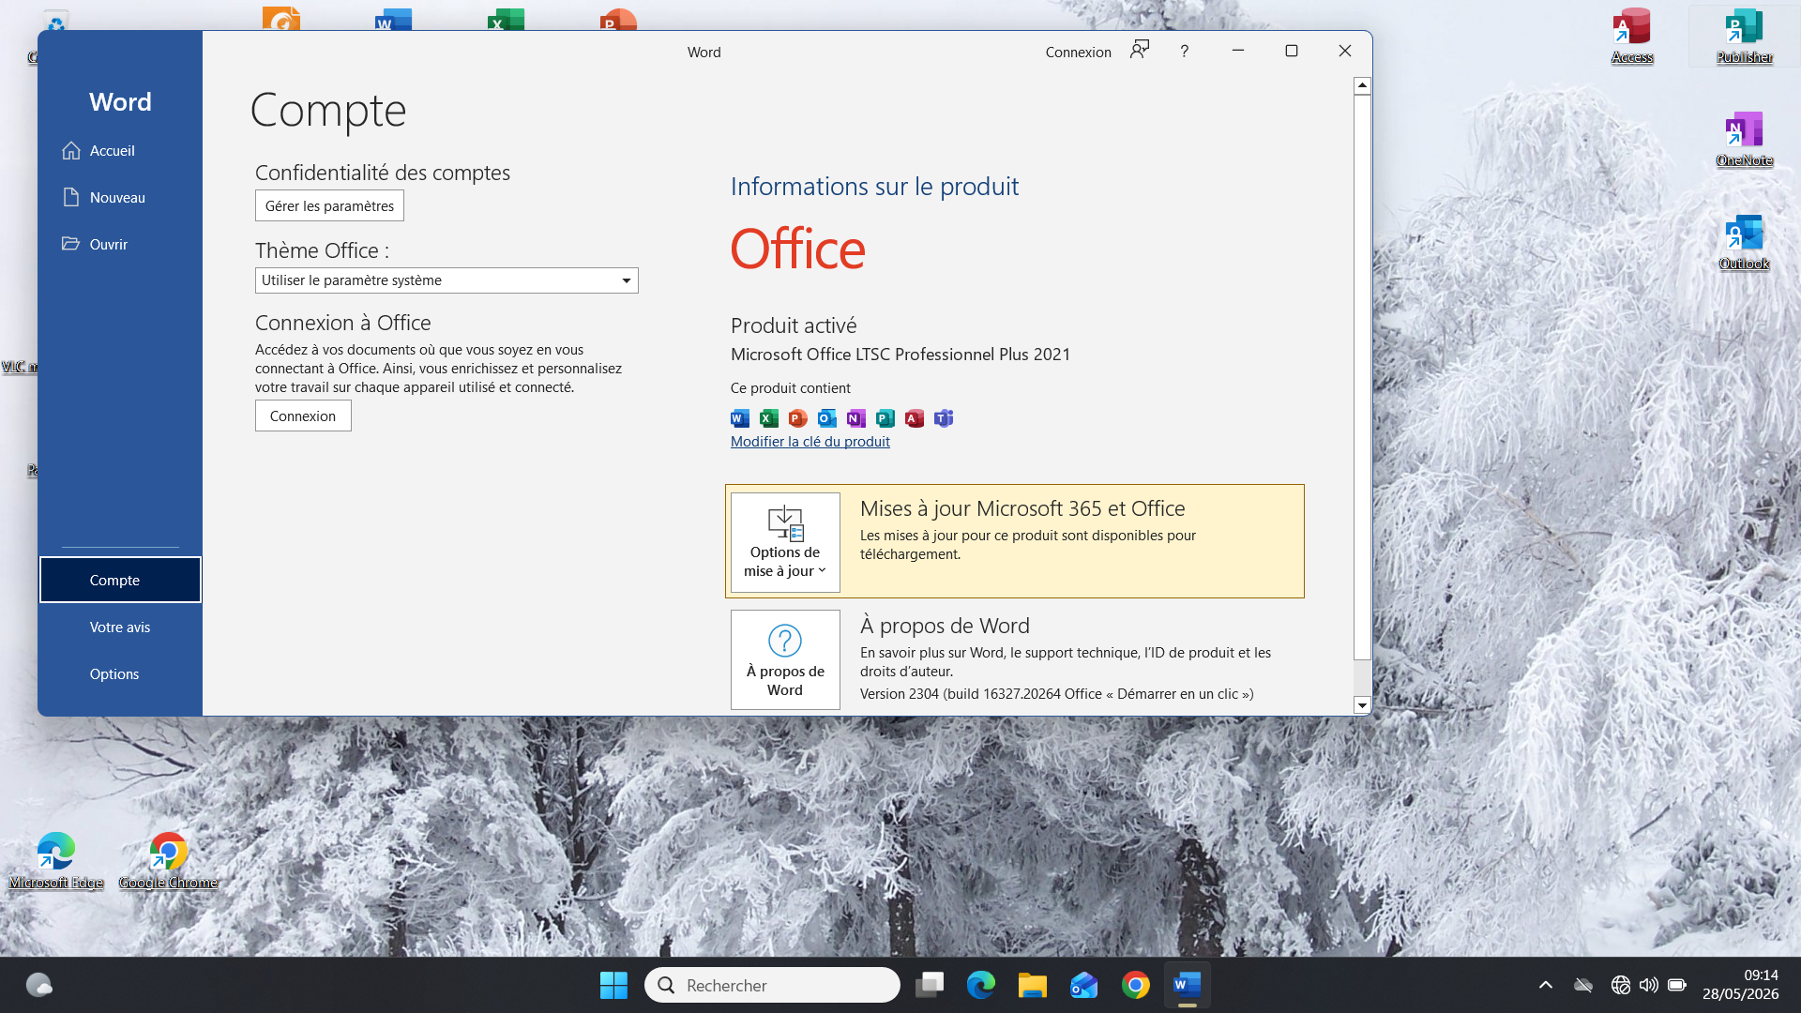Click the Outlook product icon in product list
This screenshot has height=1013, width=1801.
coord(827,418)
